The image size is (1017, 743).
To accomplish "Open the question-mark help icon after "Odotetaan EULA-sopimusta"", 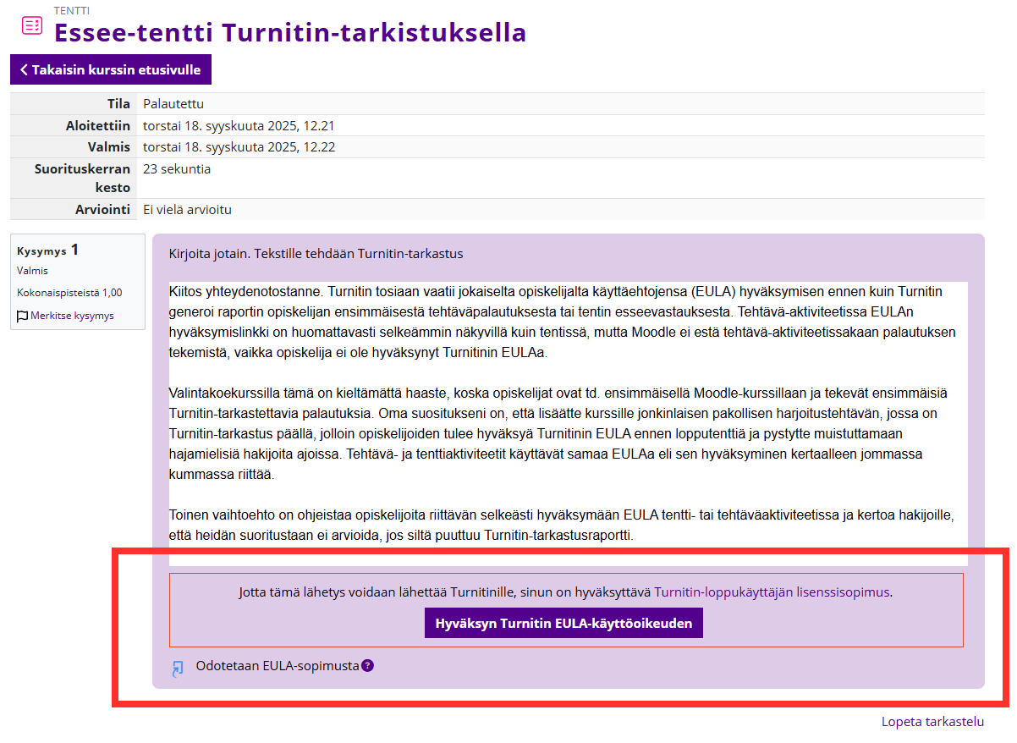I will (x=366, y=666).
